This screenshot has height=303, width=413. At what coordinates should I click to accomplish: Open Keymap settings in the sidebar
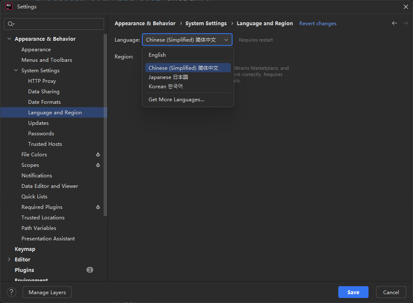[x=25, y=249]
